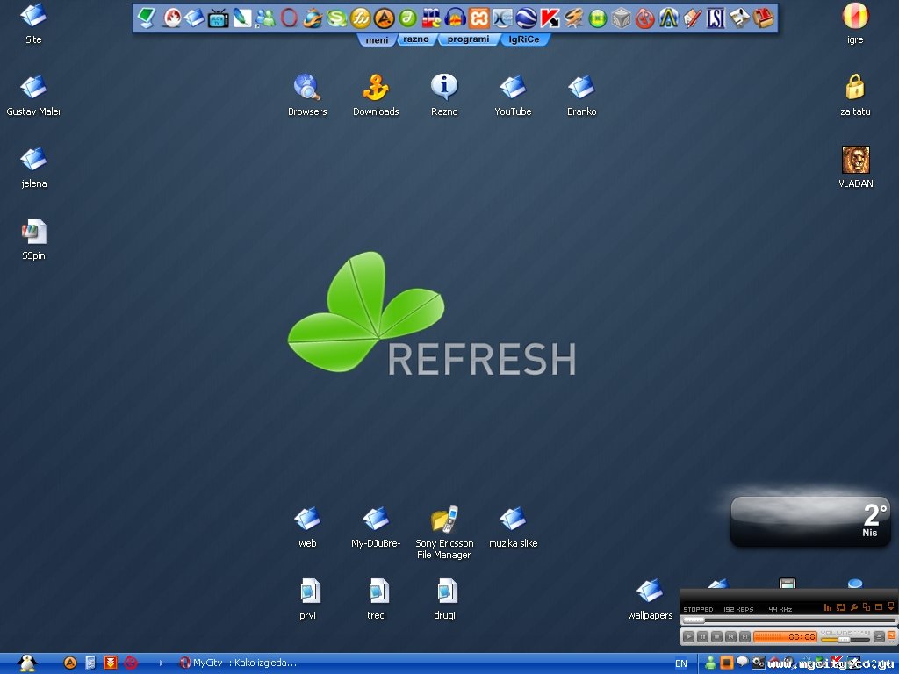899x674 pixels.
Task: Click the green user tray icon
Action: click(x=710, y=663)
